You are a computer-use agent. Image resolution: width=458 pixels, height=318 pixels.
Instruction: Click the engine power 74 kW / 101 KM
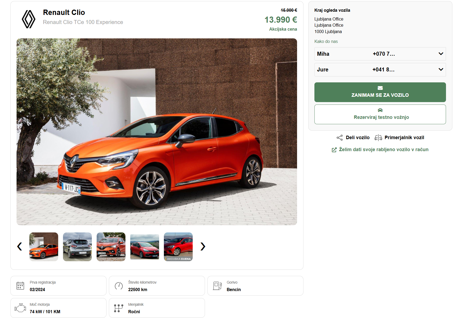[x=45, y=312]
